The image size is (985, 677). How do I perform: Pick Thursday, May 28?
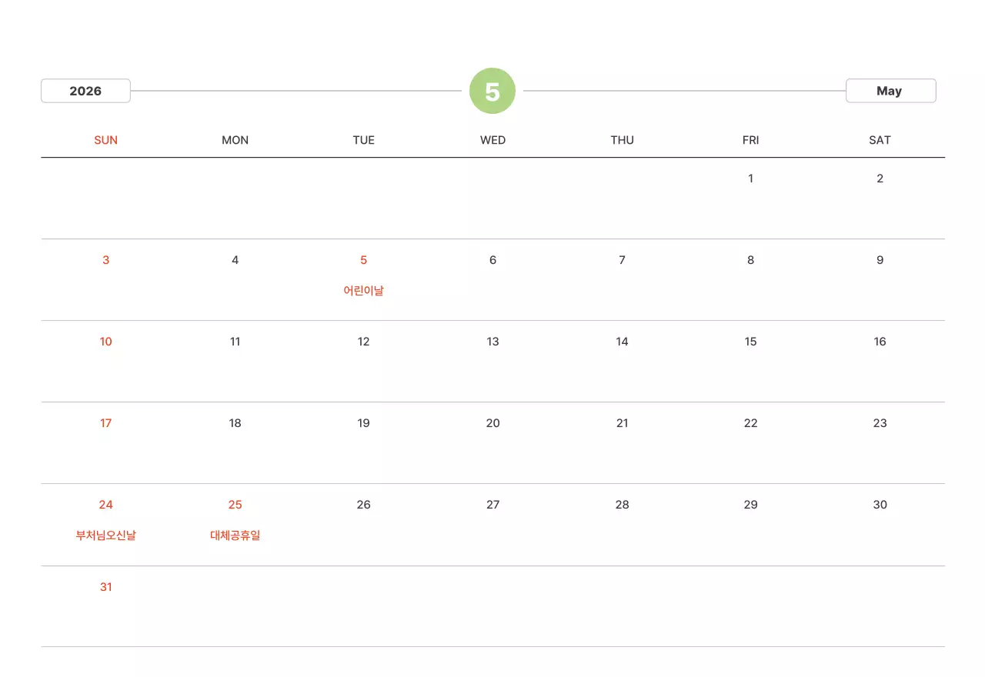[622, 505]
